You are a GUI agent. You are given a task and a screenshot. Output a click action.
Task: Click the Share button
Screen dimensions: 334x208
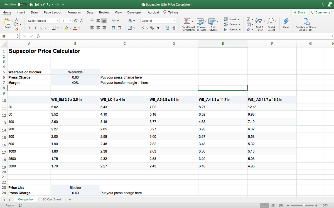[299, 12]
